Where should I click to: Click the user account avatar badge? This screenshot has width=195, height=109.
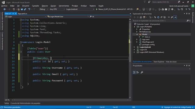tap(193, 6)
